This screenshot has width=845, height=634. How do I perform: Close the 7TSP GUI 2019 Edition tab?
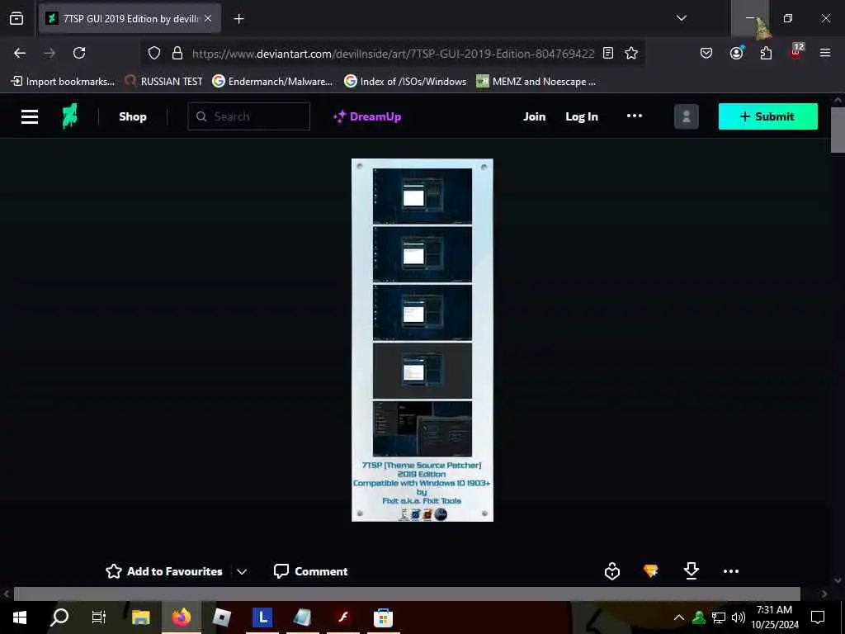(208, 18)
